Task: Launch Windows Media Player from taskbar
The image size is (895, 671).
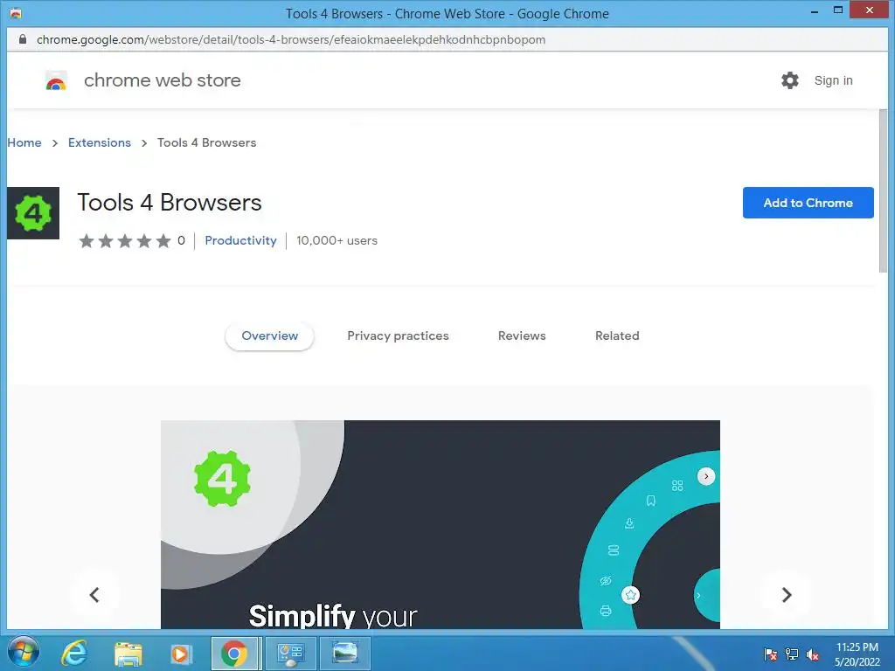Action: click(181, 654)
